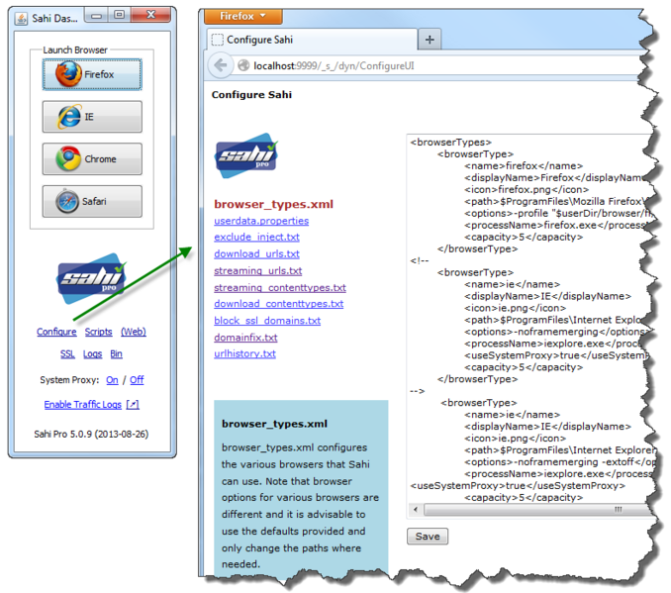This screenshot has height=593, width=671.
Task: Open urlhistory.txt config file
Action: 244,354
